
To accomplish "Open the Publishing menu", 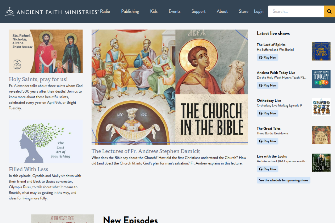I will (130, 12).
